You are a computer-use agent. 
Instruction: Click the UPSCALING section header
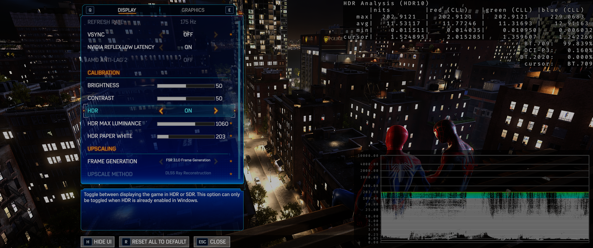pos(101,149)
